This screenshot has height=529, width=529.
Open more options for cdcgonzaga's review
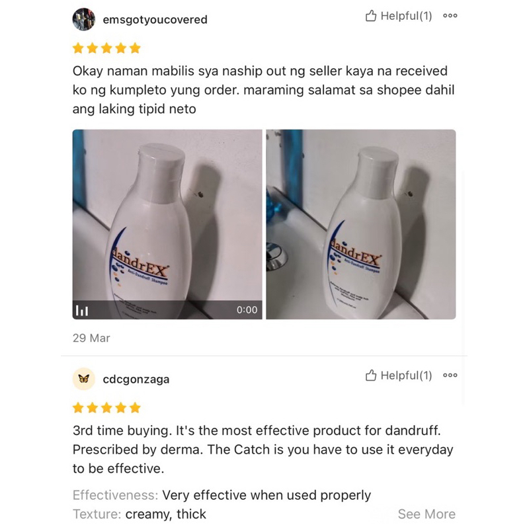tap(450, 375)
